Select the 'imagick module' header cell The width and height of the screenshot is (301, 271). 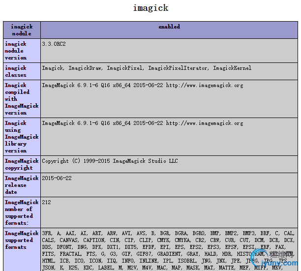click(22, 30)
